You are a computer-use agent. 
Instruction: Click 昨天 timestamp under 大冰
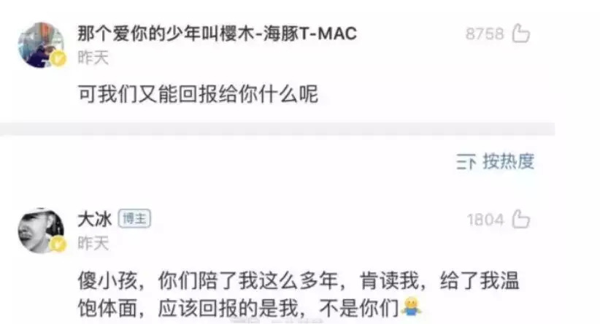point(93,243)
